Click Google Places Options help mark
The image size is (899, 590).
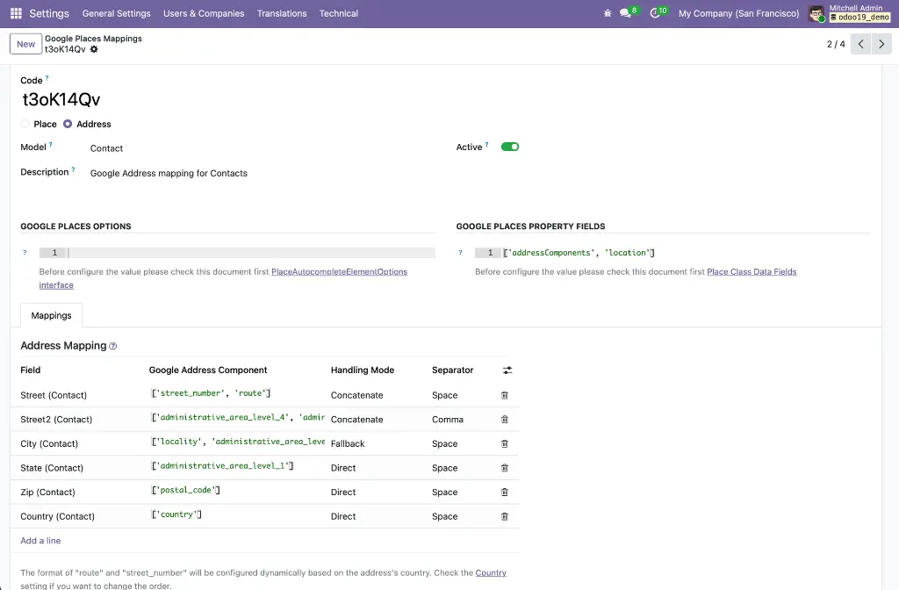point(25,252)
